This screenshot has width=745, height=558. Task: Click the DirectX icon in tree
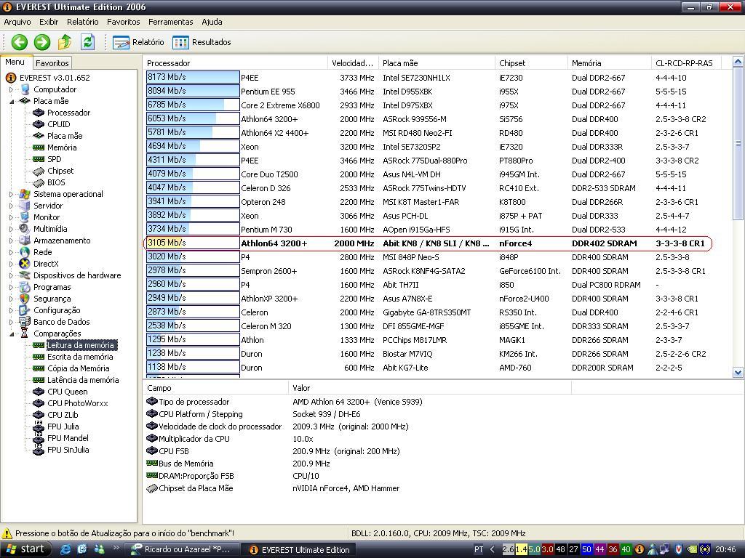[x=25, y=264]
